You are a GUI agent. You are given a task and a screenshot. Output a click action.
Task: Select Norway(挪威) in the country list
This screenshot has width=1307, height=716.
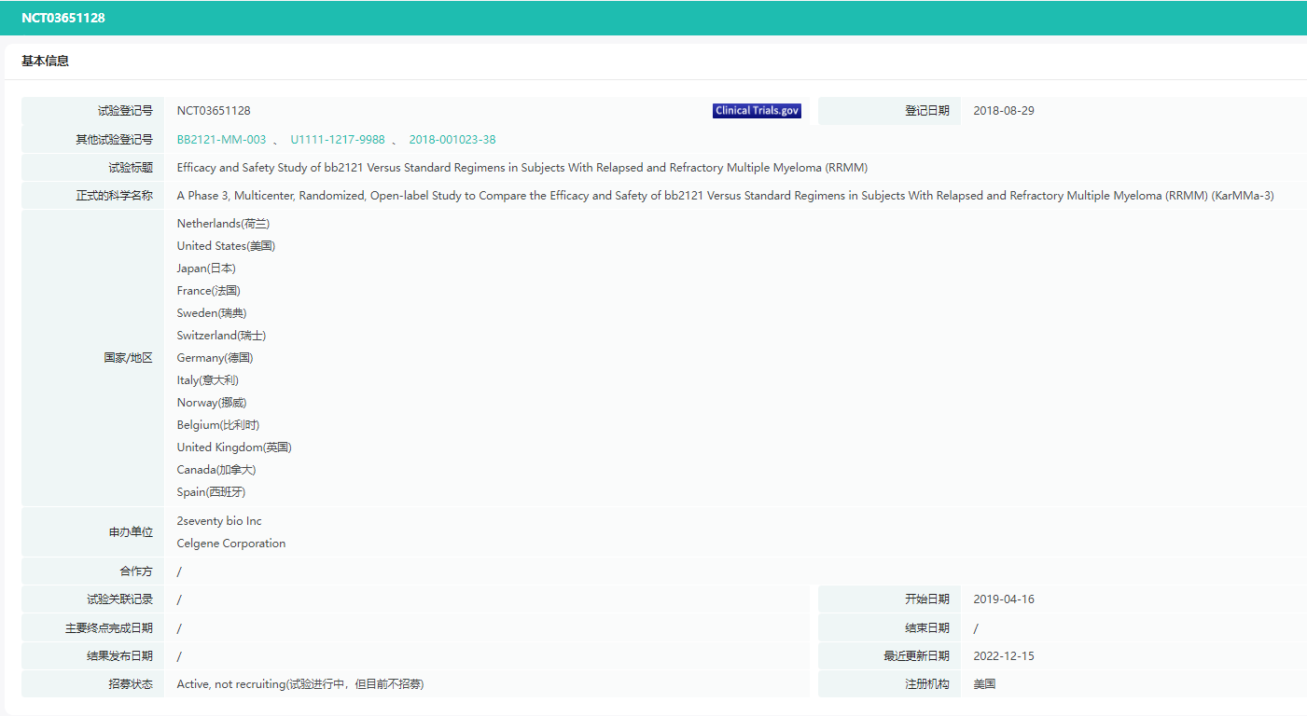(x=212, y=403)
